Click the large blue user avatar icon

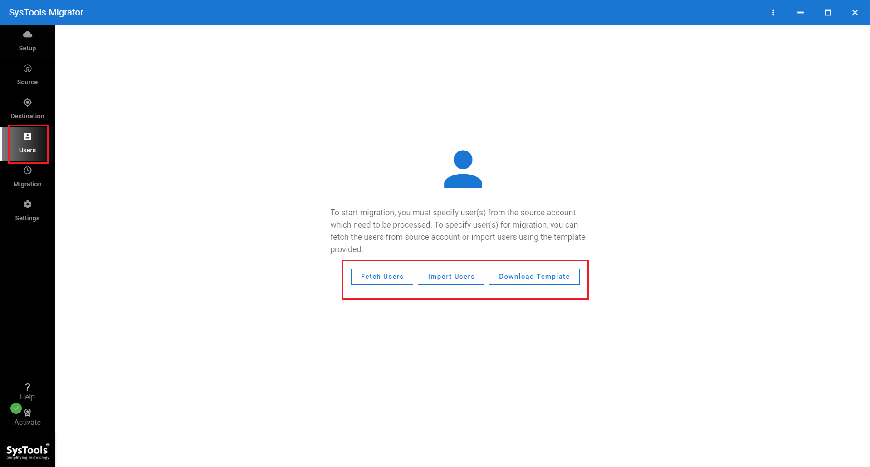(x=463, y=169)
